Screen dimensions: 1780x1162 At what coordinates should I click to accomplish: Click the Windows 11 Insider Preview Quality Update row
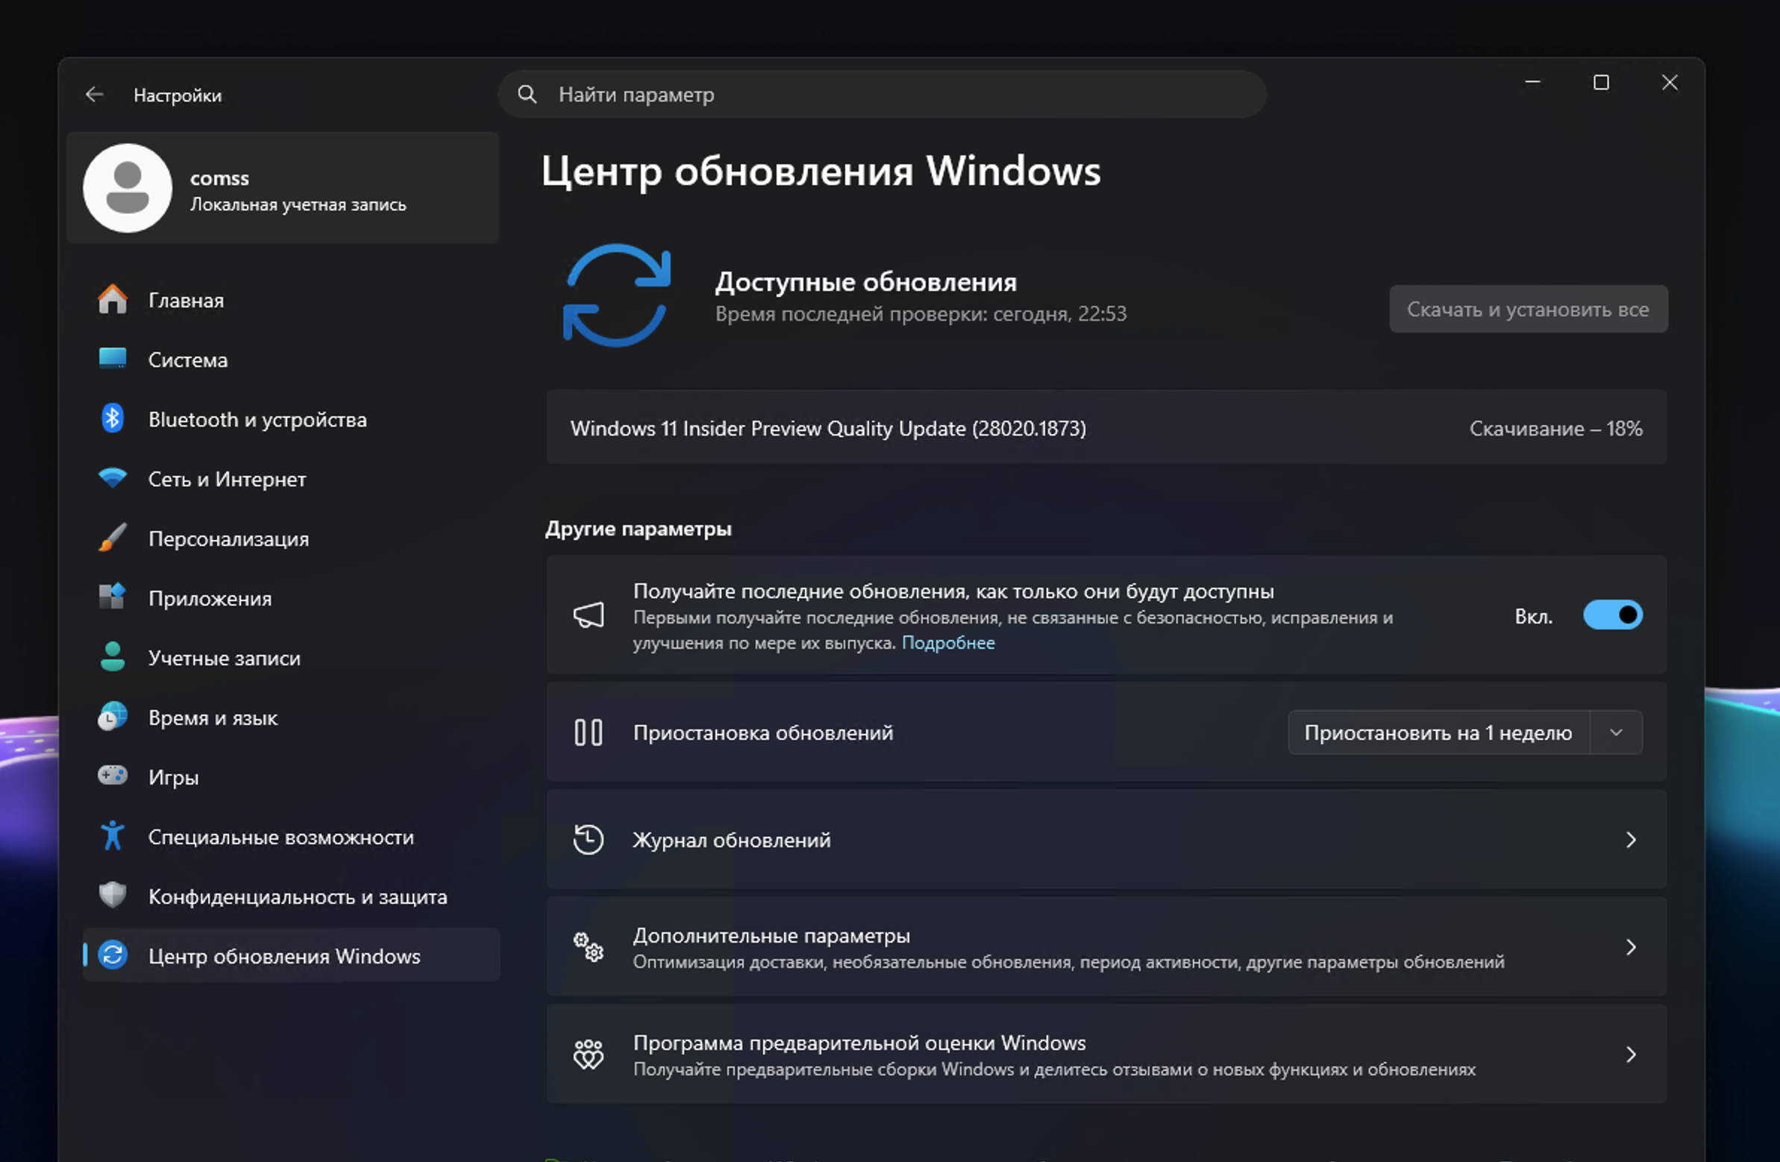click(1107, 427)
